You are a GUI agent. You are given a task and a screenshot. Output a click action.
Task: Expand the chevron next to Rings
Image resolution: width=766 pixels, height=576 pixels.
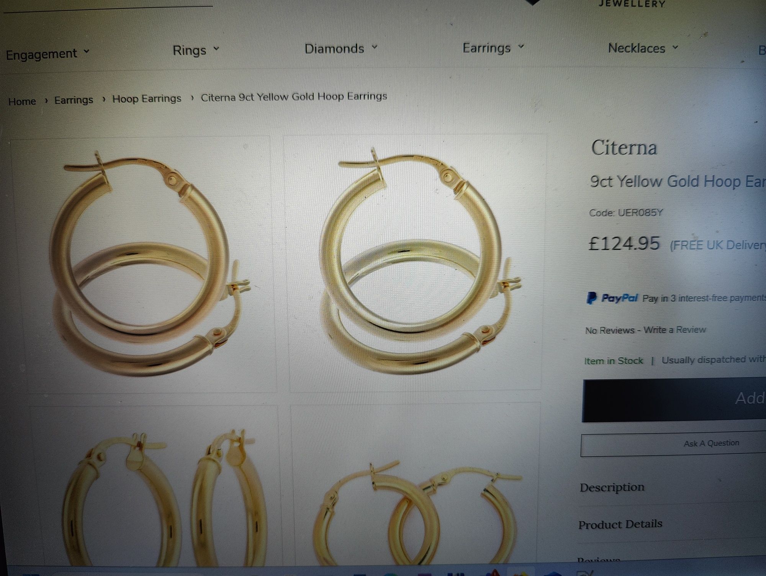(216, 49)
